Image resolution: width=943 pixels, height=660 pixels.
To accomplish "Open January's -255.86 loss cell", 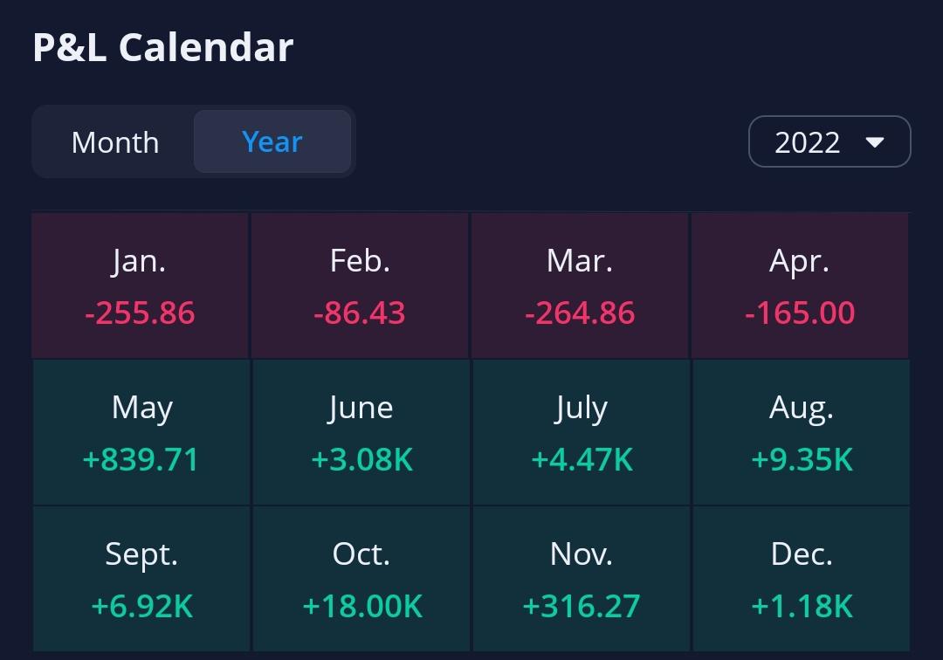I will (141, 286).
